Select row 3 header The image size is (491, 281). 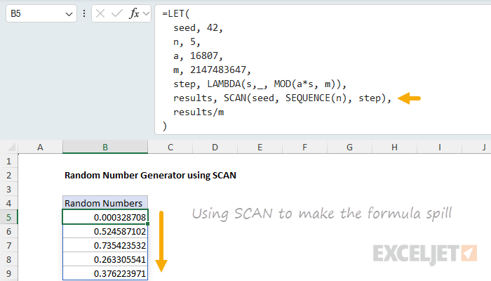(8, 190)
